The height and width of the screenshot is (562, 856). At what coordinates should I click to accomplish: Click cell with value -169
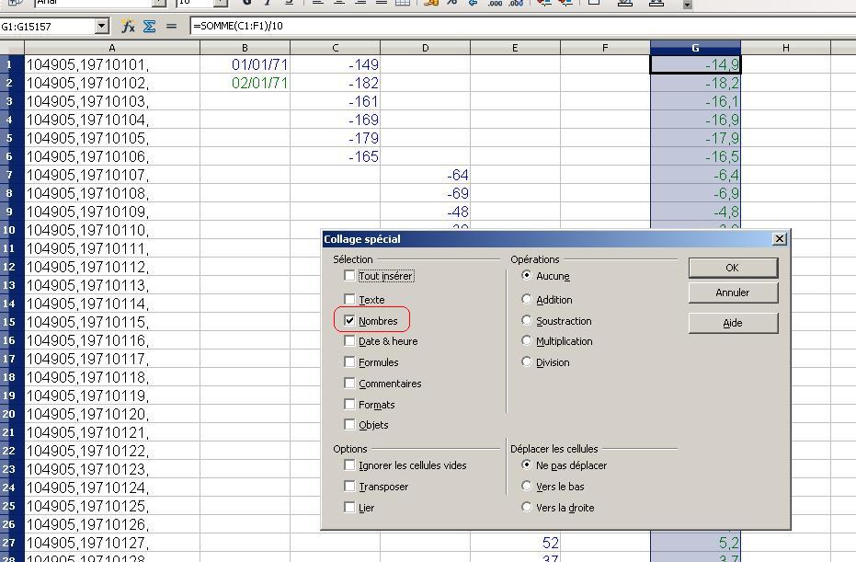(336, 120)
